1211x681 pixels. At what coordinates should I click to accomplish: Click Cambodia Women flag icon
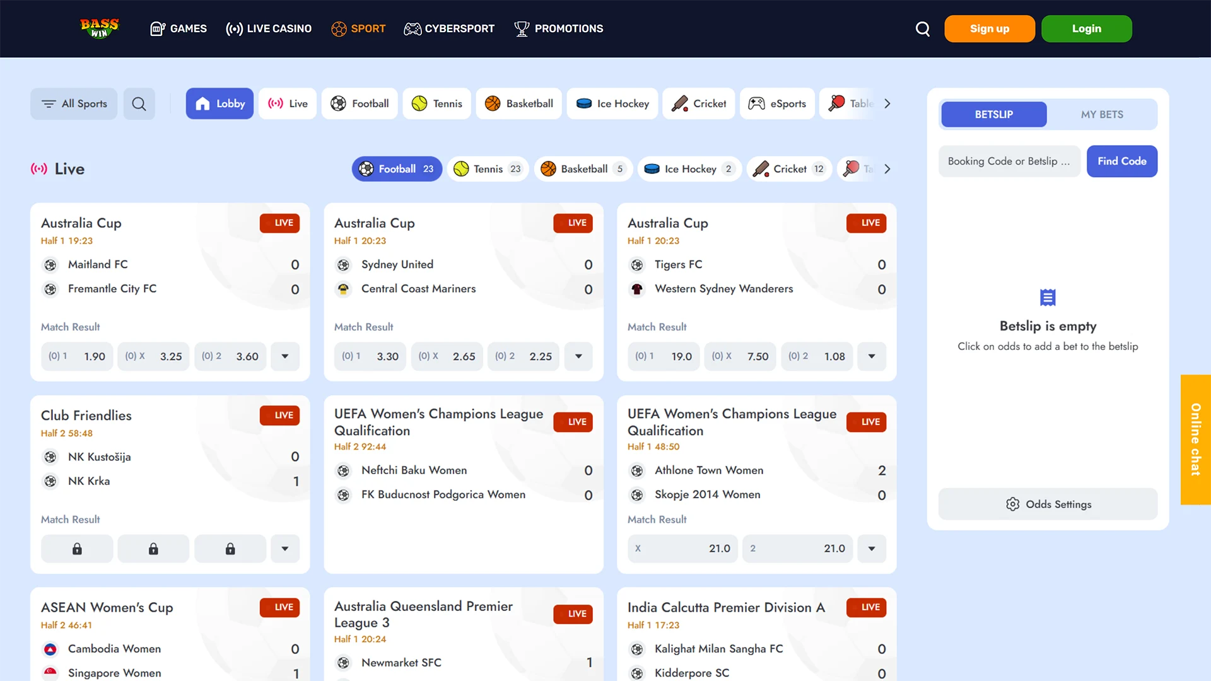(x=50, y=649)
